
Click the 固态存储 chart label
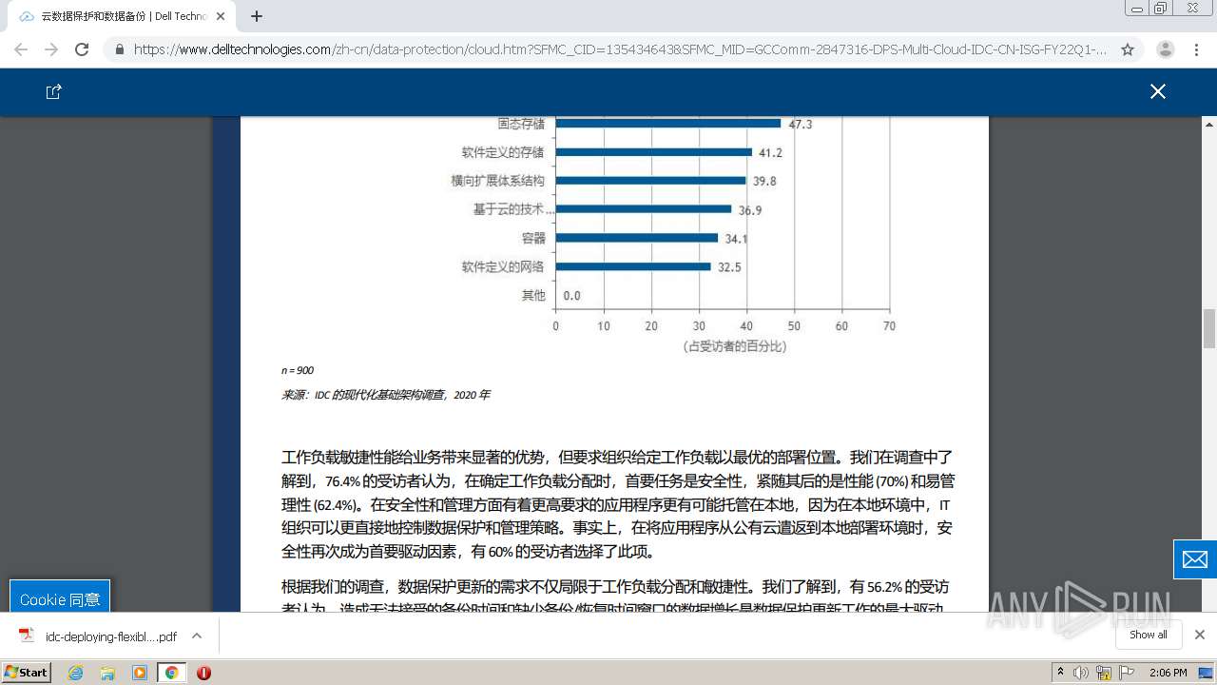(521, 124)
